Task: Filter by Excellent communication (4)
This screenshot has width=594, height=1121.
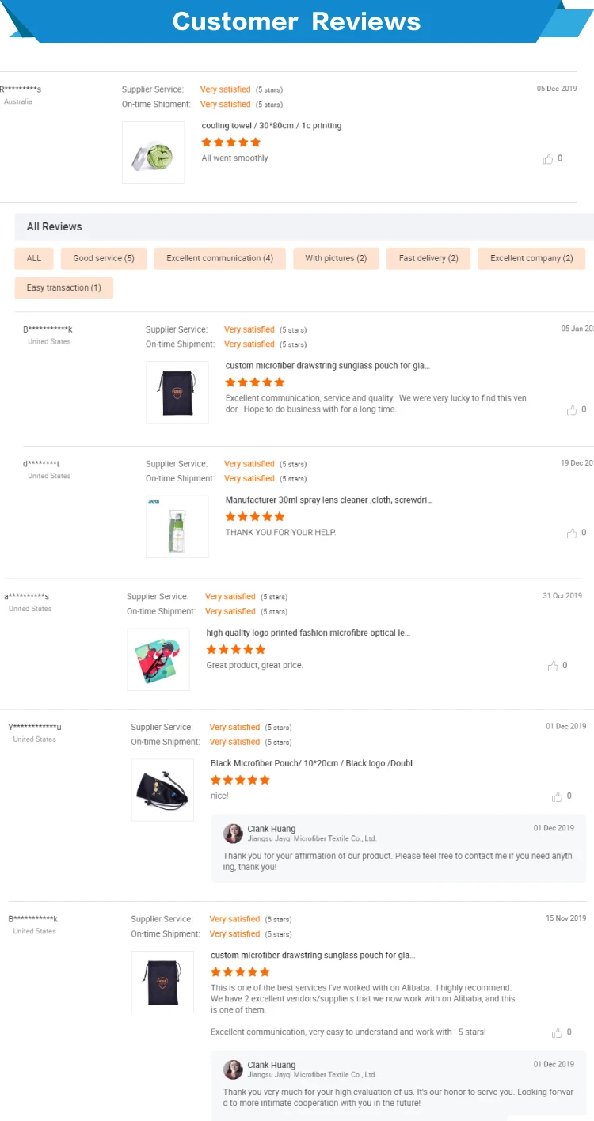Action: [x=219, y=259]
